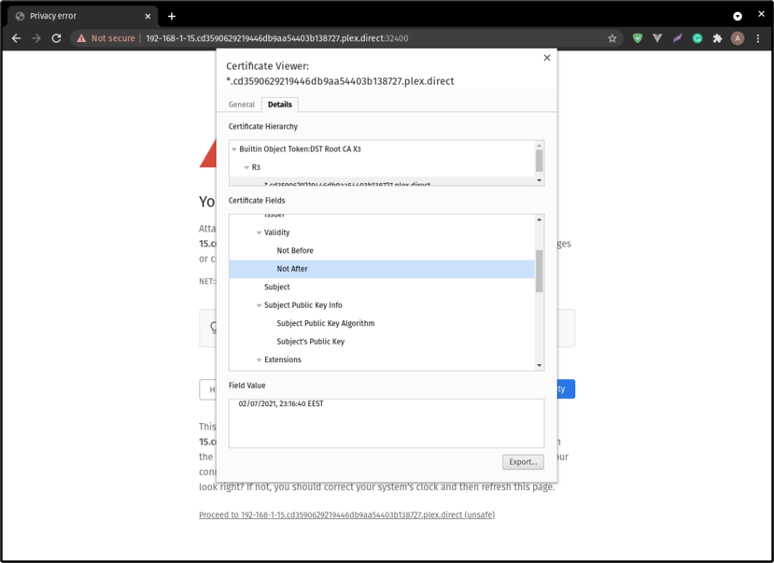Open the profile avatar menu
Viewport: 774px width, 563px height.
pos(738,38)
